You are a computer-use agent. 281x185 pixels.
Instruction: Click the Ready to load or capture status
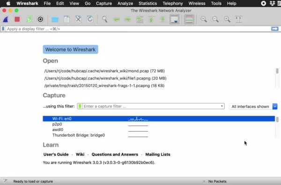33,181
